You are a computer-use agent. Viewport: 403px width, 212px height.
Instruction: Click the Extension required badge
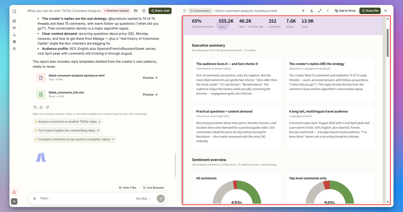coord(116,11)
